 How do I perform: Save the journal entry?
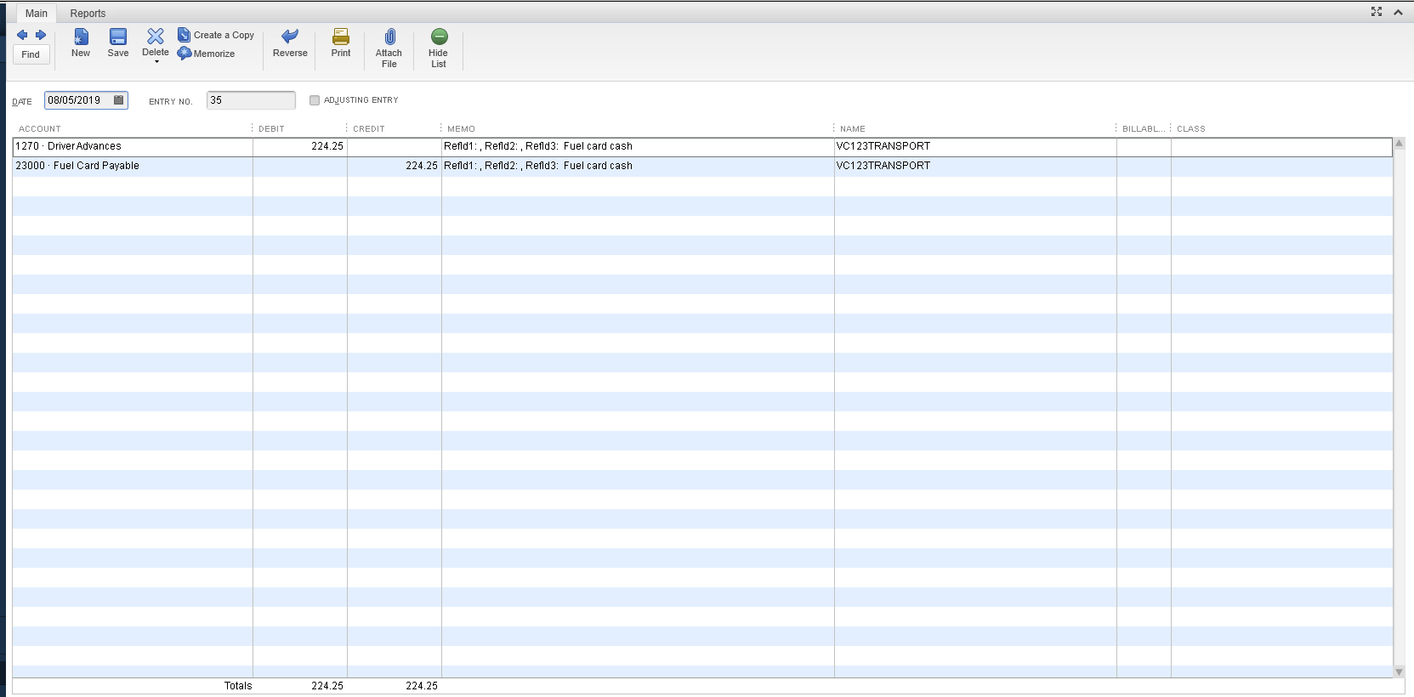point(118,42)
